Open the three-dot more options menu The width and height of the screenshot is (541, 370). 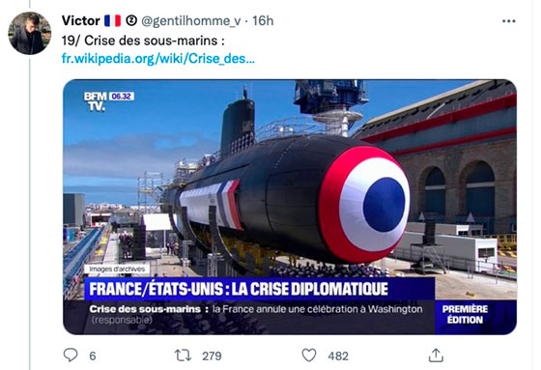pyautogui.click(x=509, y=21)
